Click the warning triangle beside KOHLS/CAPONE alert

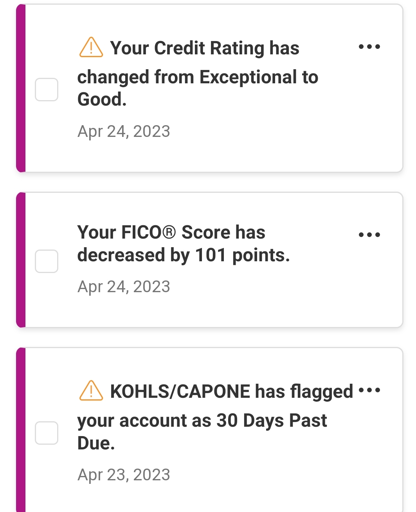(x=91, y=391)
